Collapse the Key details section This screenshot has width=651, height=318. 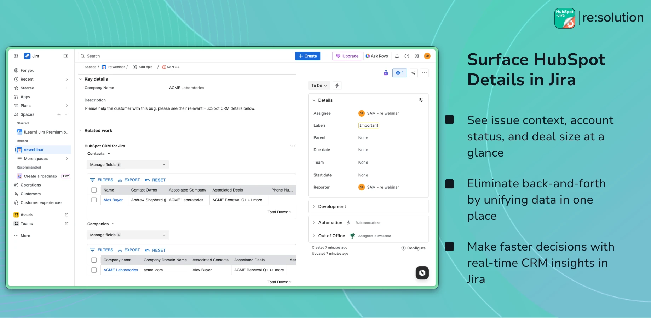80,79
